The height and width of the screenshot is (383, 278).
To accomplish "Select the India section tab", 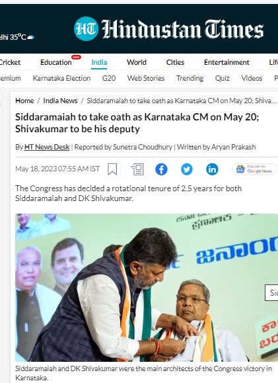I will point(99,62).
